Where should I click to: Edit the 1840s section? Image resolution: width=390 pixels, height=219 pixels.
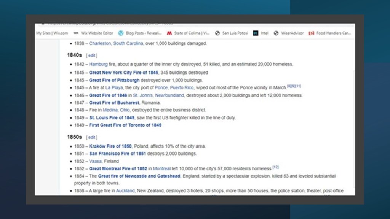tap(92, 56)
